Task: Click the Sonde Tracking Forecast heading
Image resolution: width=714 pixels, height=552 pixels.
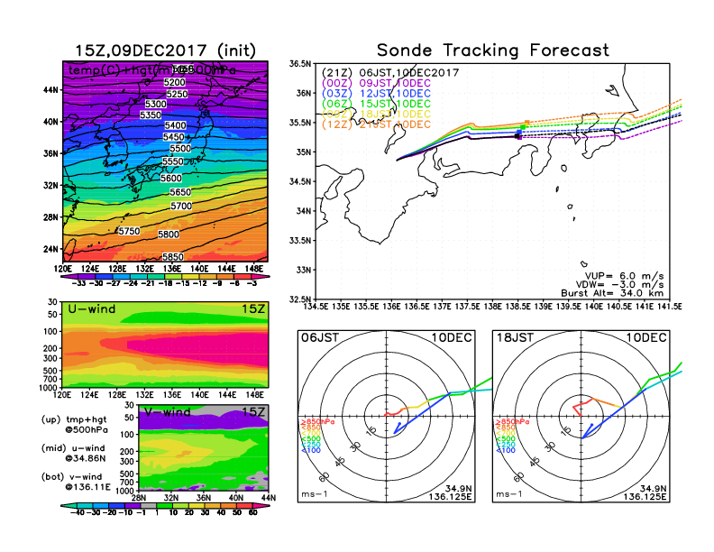Action: 492,51
